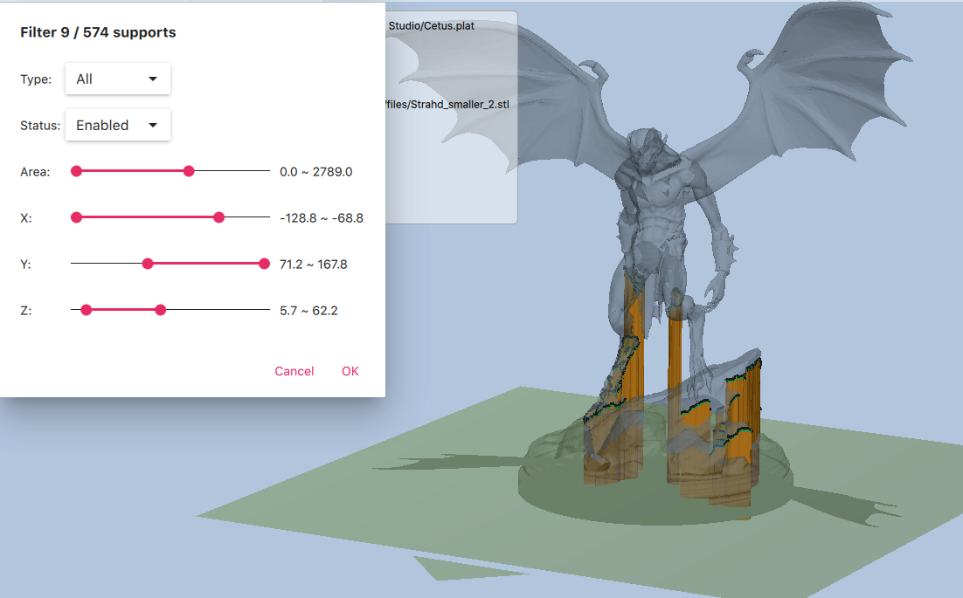Click the Filter 9 / 574 supports title
The height and width of the screenshot is (598, 963).
[98, 32]
